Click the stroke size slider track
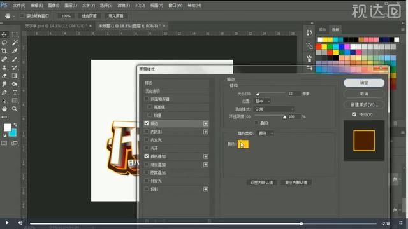408x229 pixels. (270, 92)
